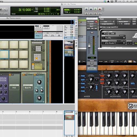Image resolution: width=137 pixels, height=137 pixels.
Task: Click the modulation matrix icon in the synth toolbar
Action: coord(125,61)
